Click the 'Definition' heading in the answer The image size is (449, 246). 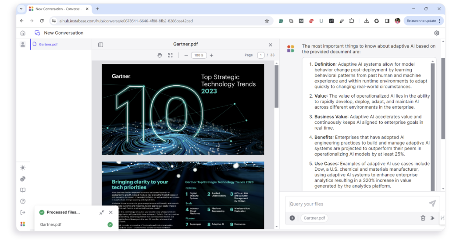325,64
